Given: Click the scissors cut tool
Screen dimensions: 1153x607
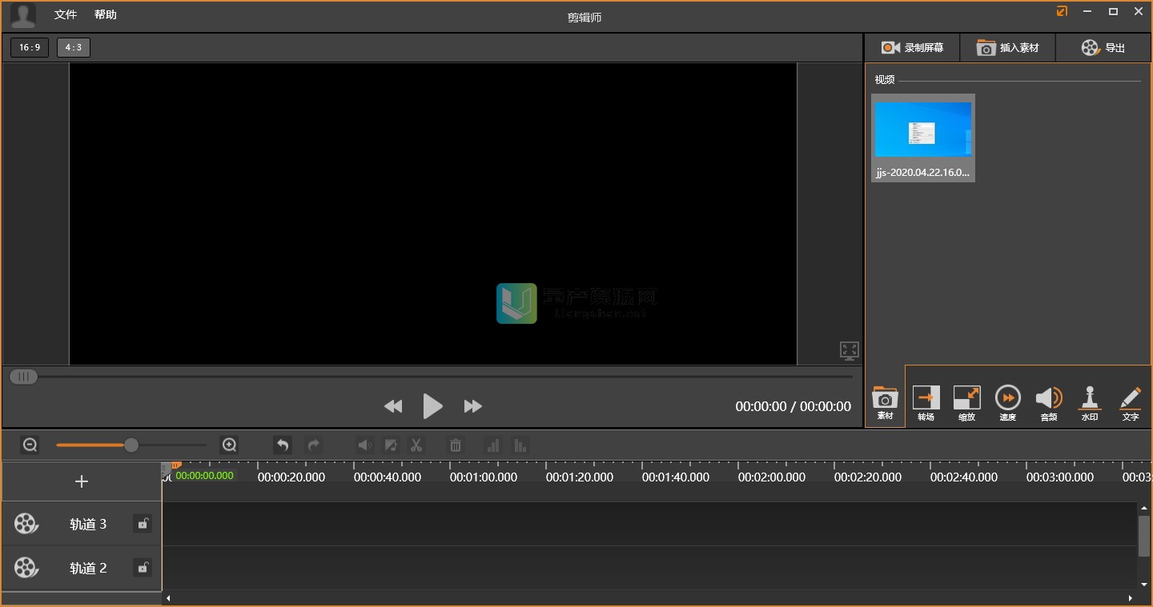Looking at the screenshot, I should [416, 445].
